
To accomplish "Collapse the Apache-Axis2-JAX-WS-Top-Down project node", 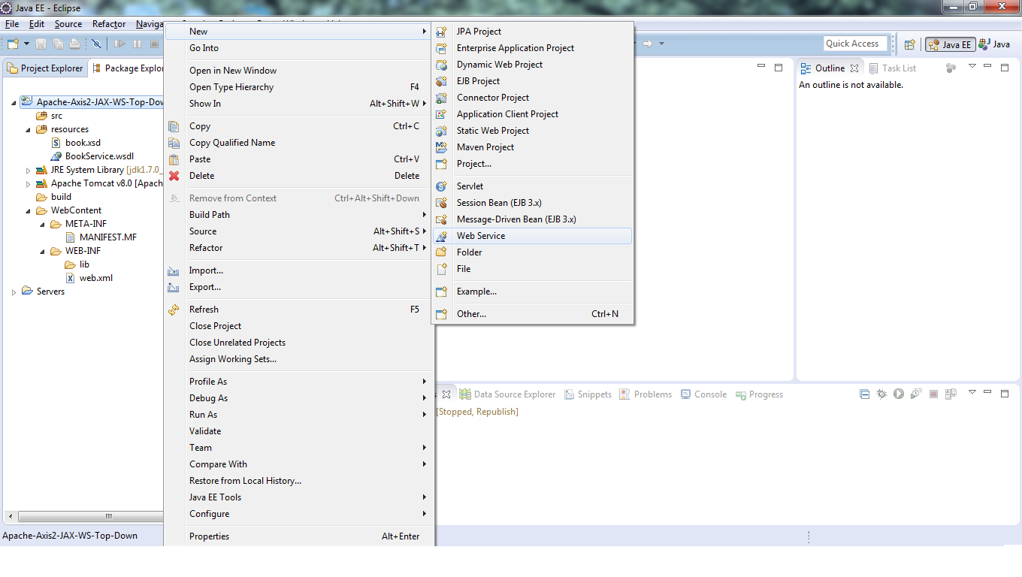I will coord(14,102).
